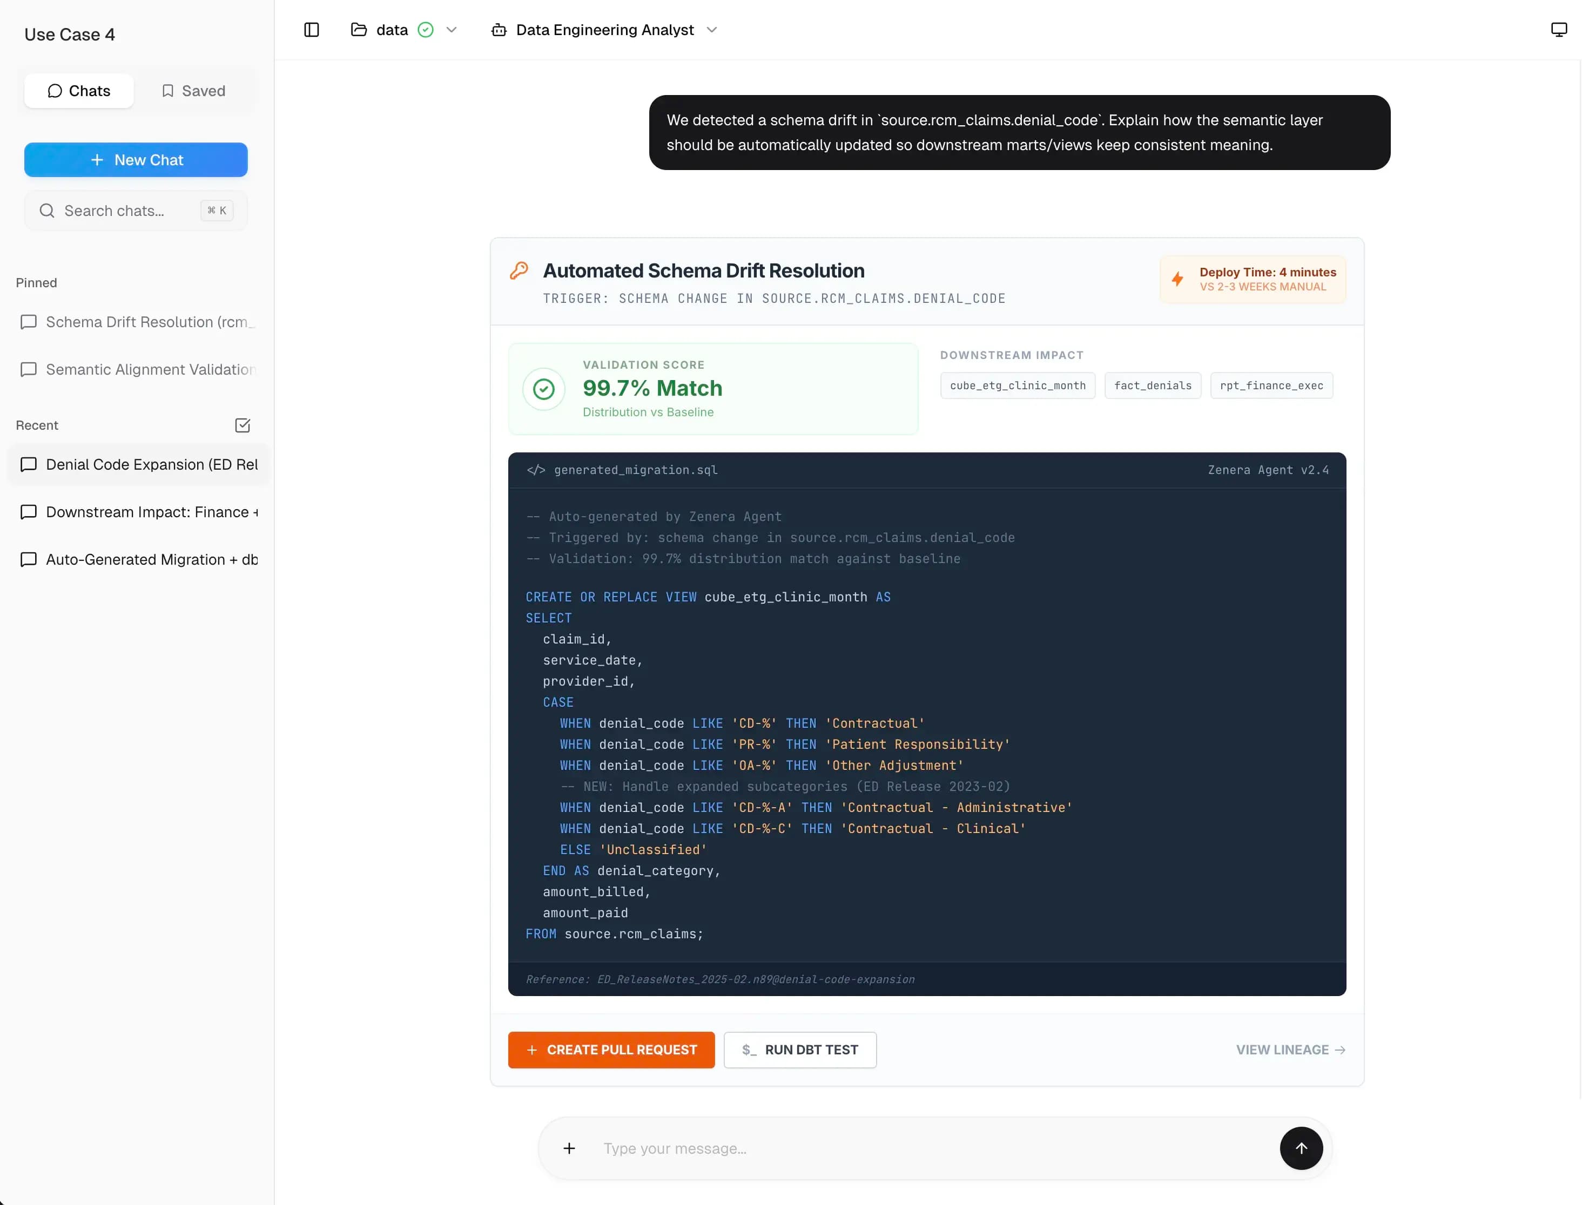Click the key icon next to Automated Schema Drift Resolution

click(x=520, y=270)
